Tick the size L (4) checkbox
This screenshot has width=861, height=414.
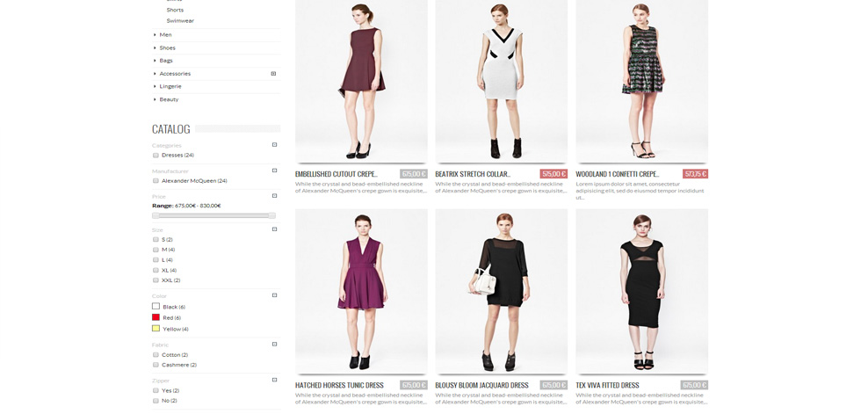point(156,259)
